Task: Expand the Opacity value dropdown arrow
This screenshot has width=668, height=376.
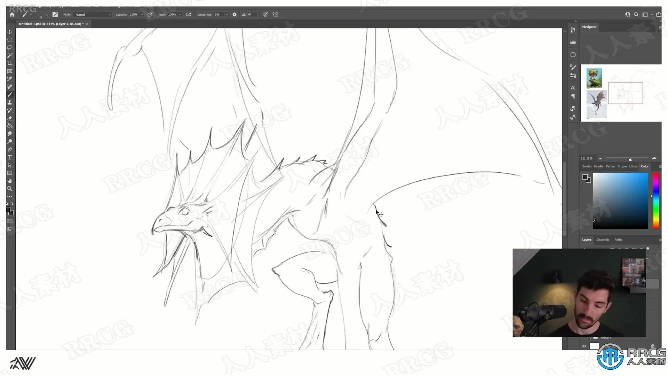Action: point(142,15)
